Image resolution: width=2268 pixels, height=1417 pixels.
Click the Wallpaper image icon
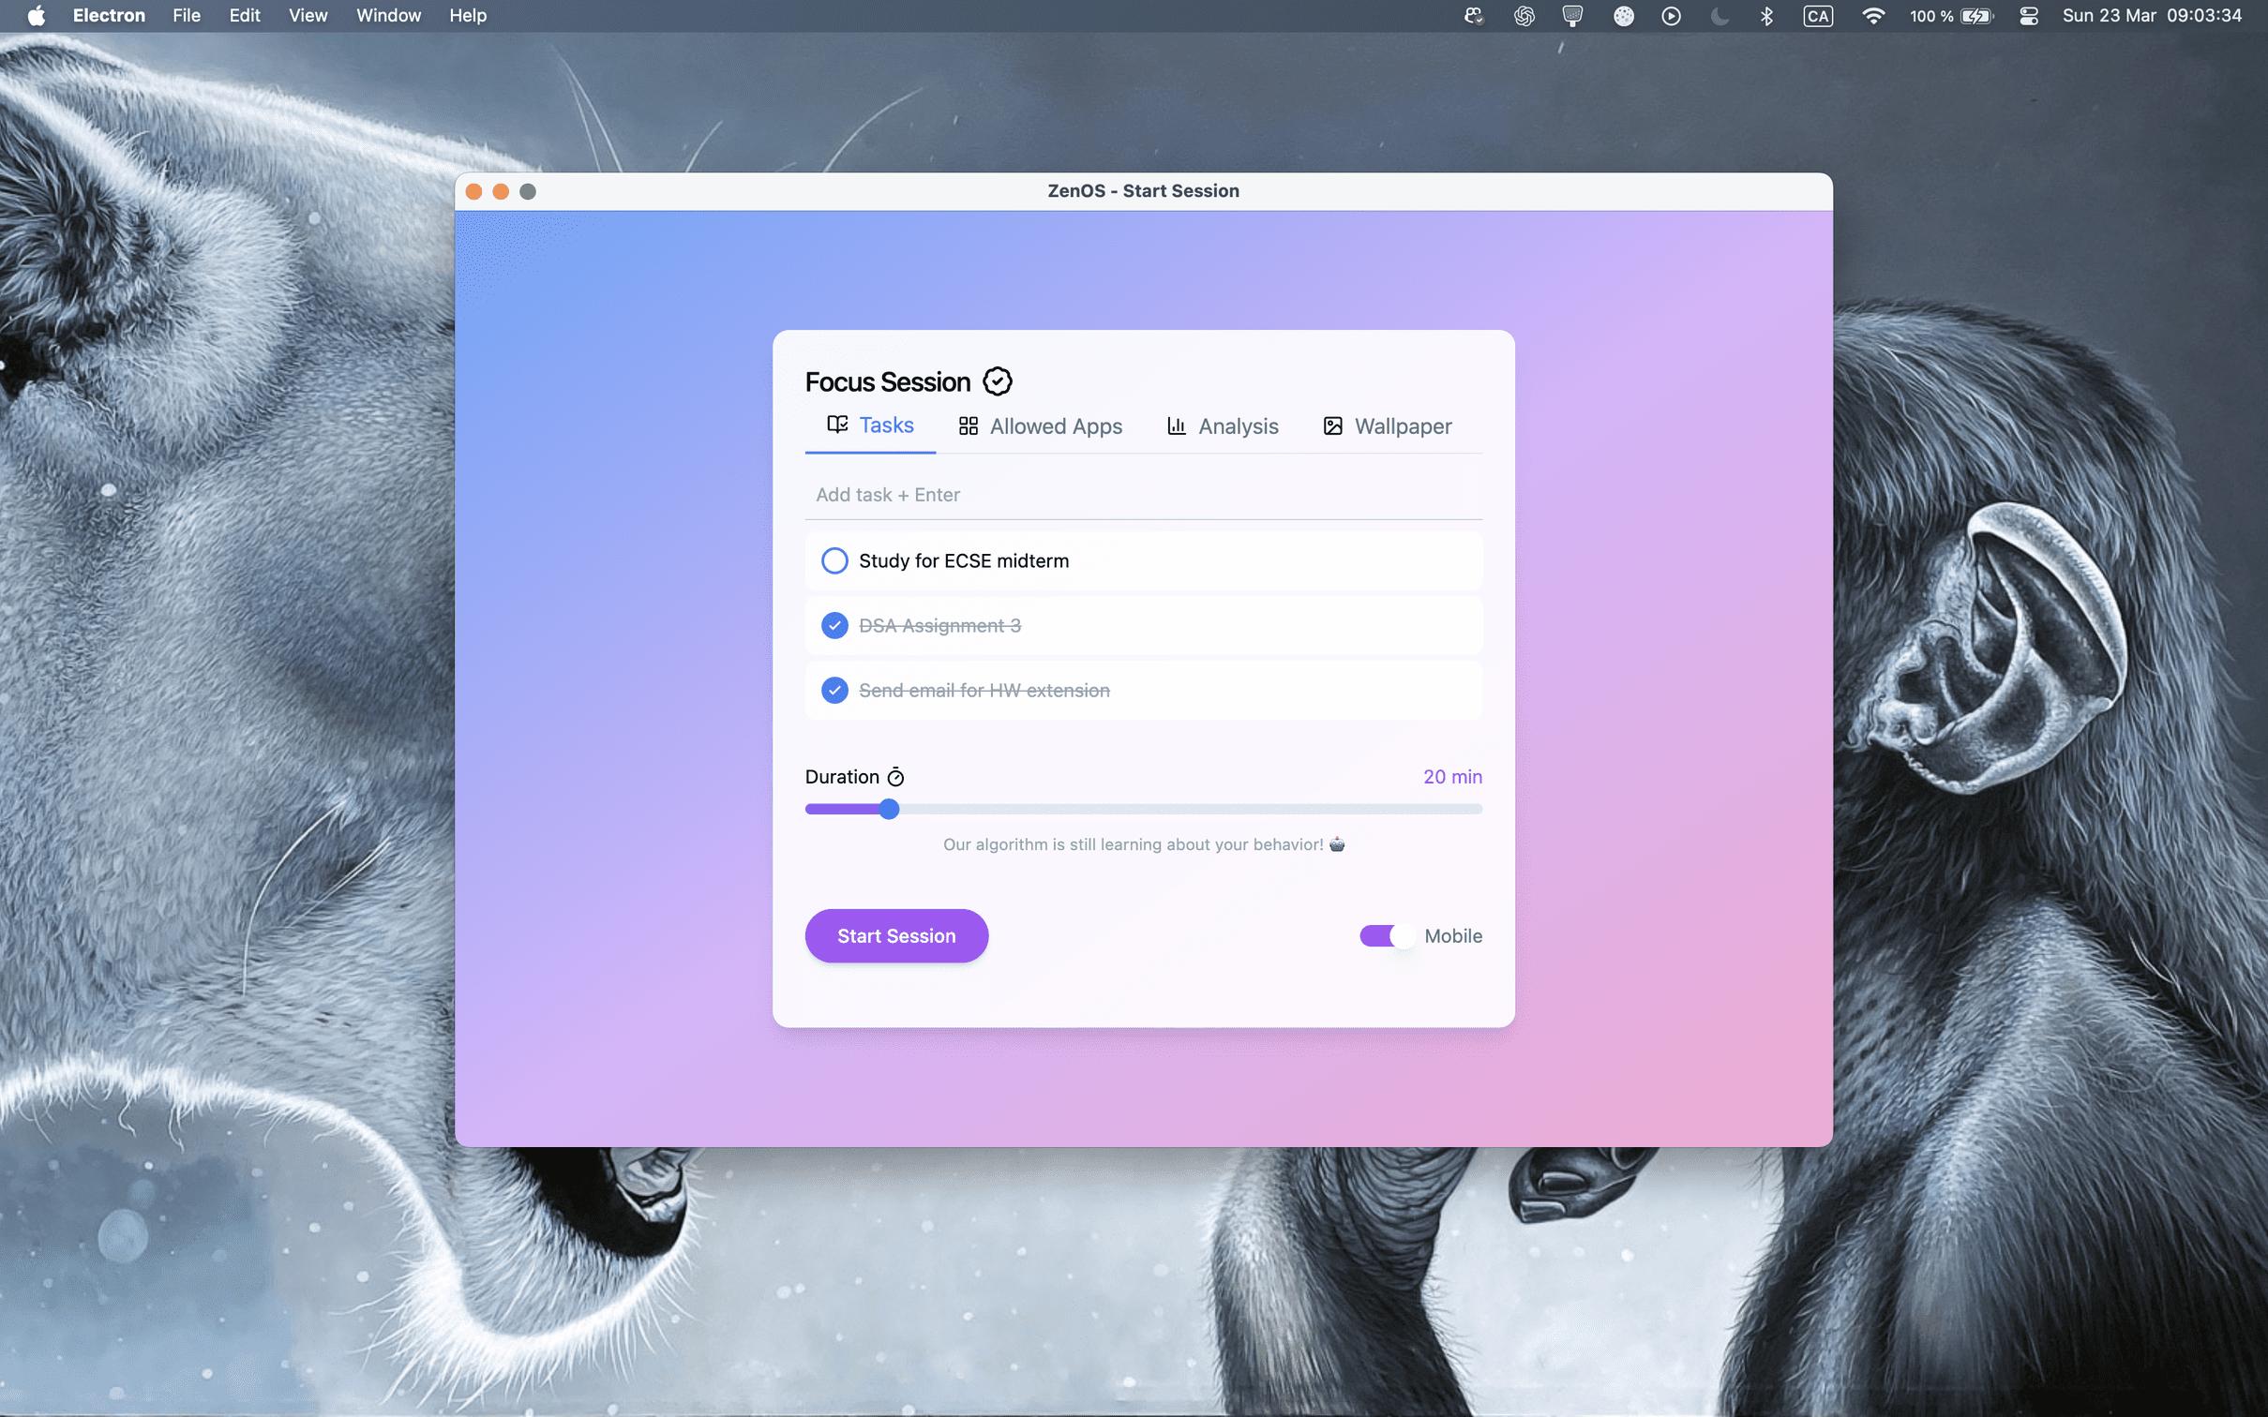point(1332,426)
